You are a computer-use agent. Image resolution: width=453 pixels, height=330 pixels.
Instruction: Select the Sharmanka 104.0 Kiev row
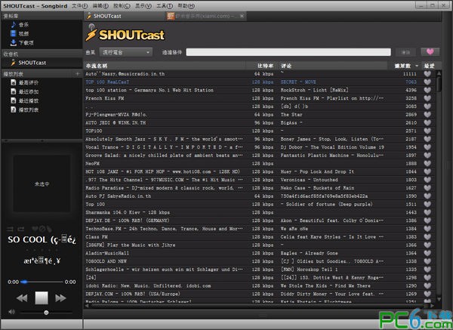260,212
